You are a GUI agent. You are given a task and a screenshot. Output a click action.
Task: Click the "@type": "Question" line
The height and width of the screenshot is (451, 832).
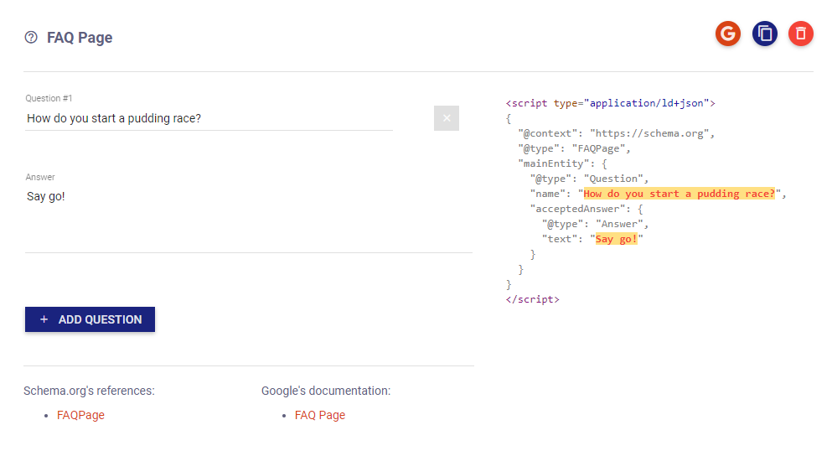tap(589, 179)
